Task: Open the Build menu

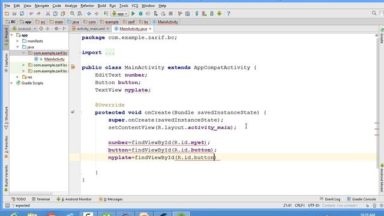Action: [x=101, y=5]
